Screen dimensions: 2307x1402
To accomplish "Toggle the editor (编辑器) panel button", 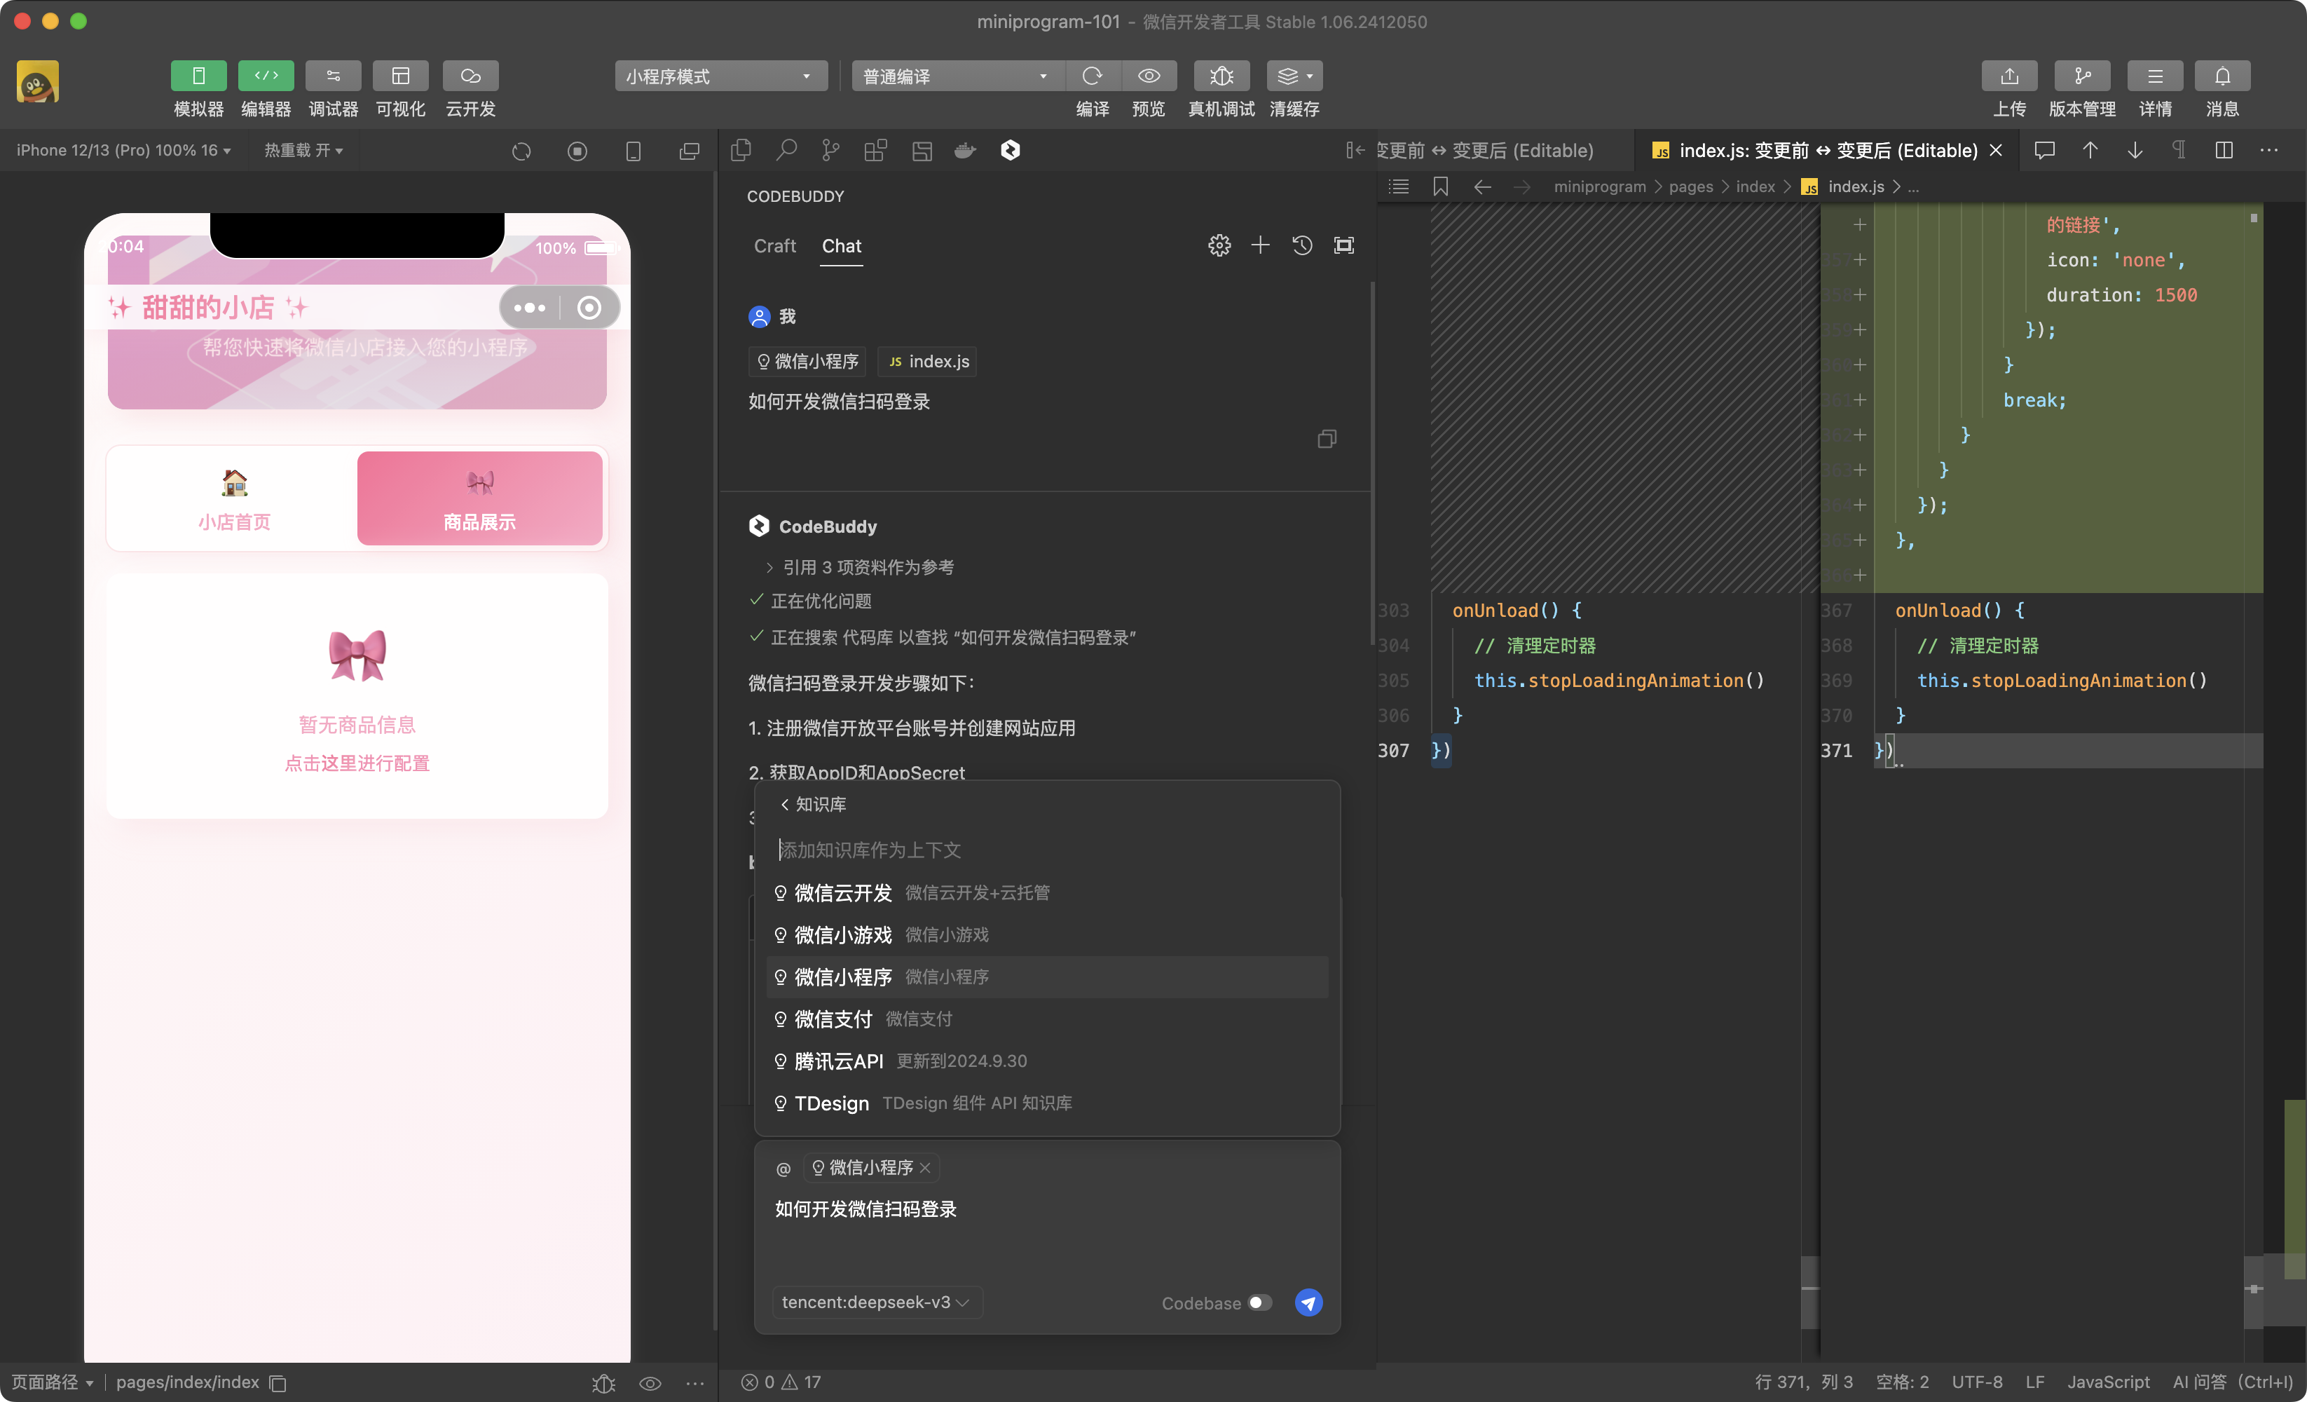I will coord(266,76).
